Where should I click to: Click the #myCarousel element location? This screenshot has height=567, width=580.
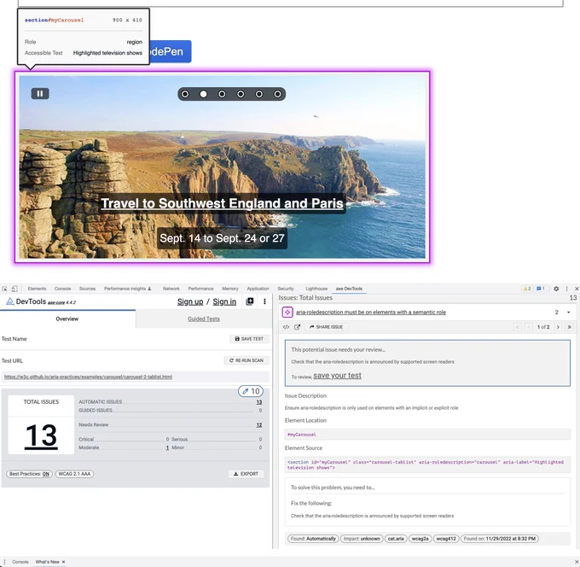301,435
